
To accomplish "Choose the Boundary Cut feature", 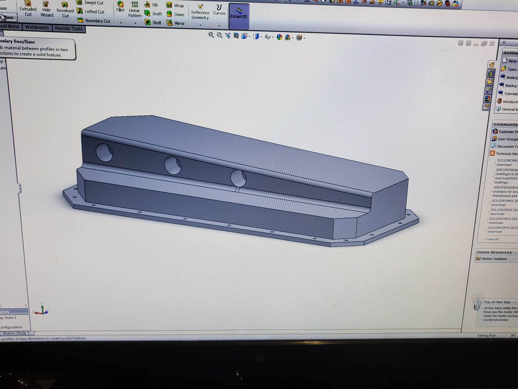I will [94, 21].
